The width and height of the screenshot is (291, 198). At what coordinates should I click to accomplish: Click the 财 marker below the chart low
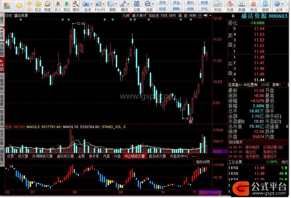click(x=191, y=122)
